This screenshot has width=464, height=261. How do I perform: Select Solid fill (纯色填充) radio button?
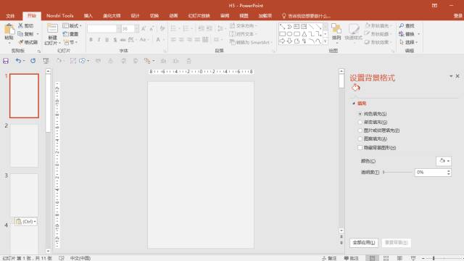click(360, 114)
